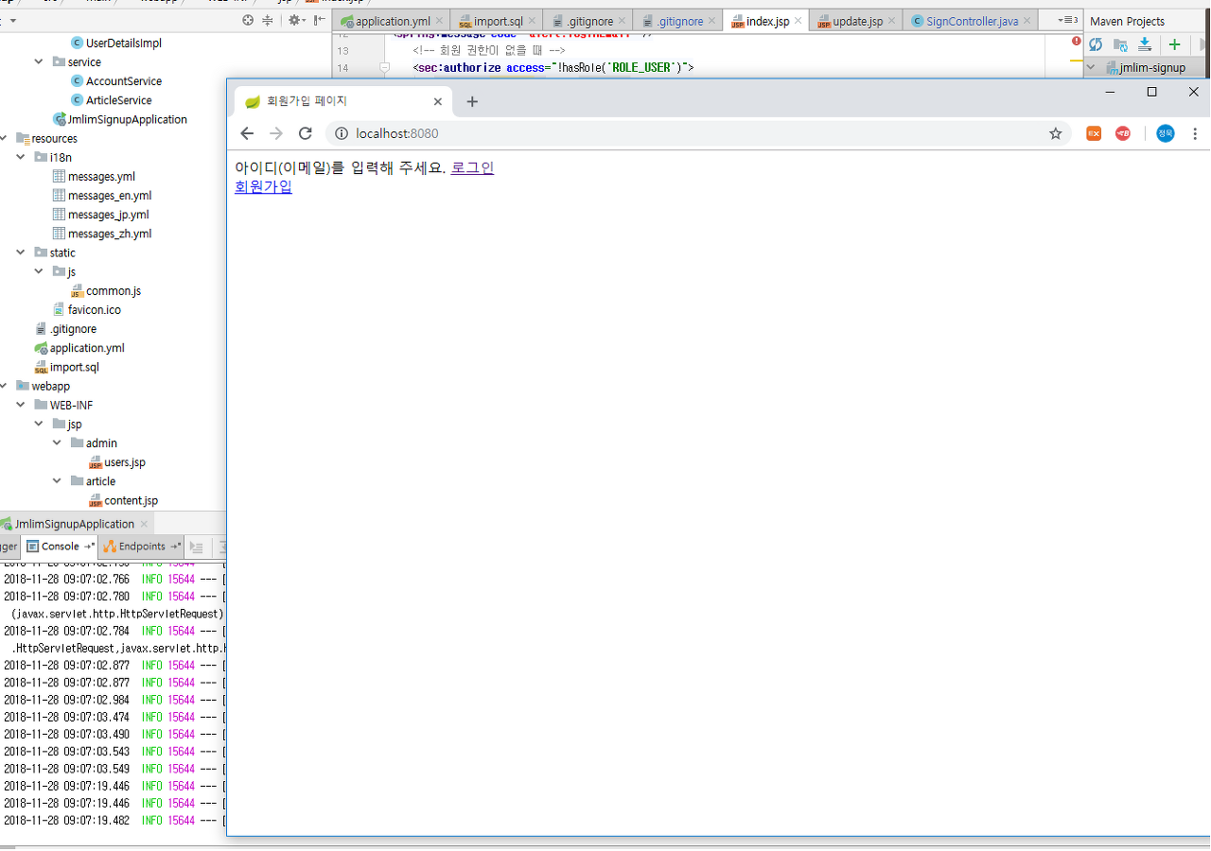
Task: Hide the Project tool window
Action: point(319,20)
